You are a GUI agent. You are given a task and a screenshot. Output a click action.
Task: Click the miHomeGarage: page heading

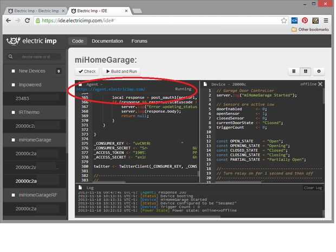[x=106, y=60]
